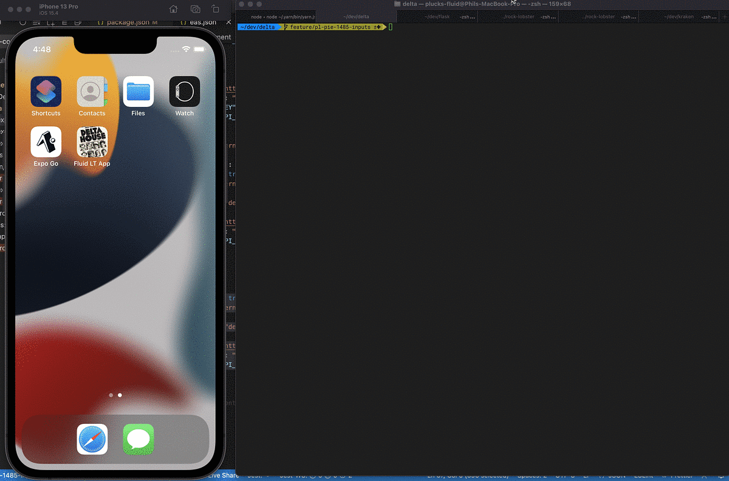
Task: Launch the Fluid LT App
Action: click(x=92, y=142)
